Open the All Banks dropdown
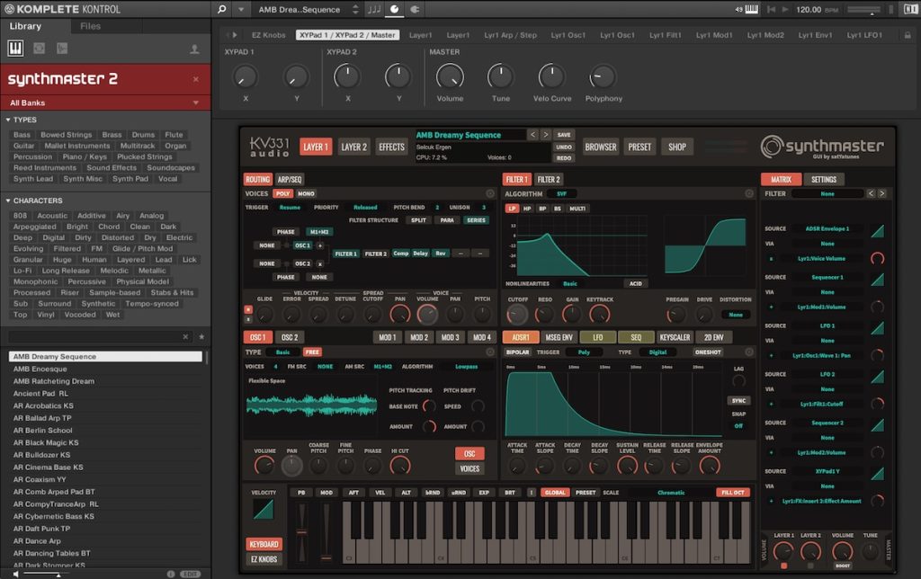Viewport: 921px width, 579px height. point(106,102)
